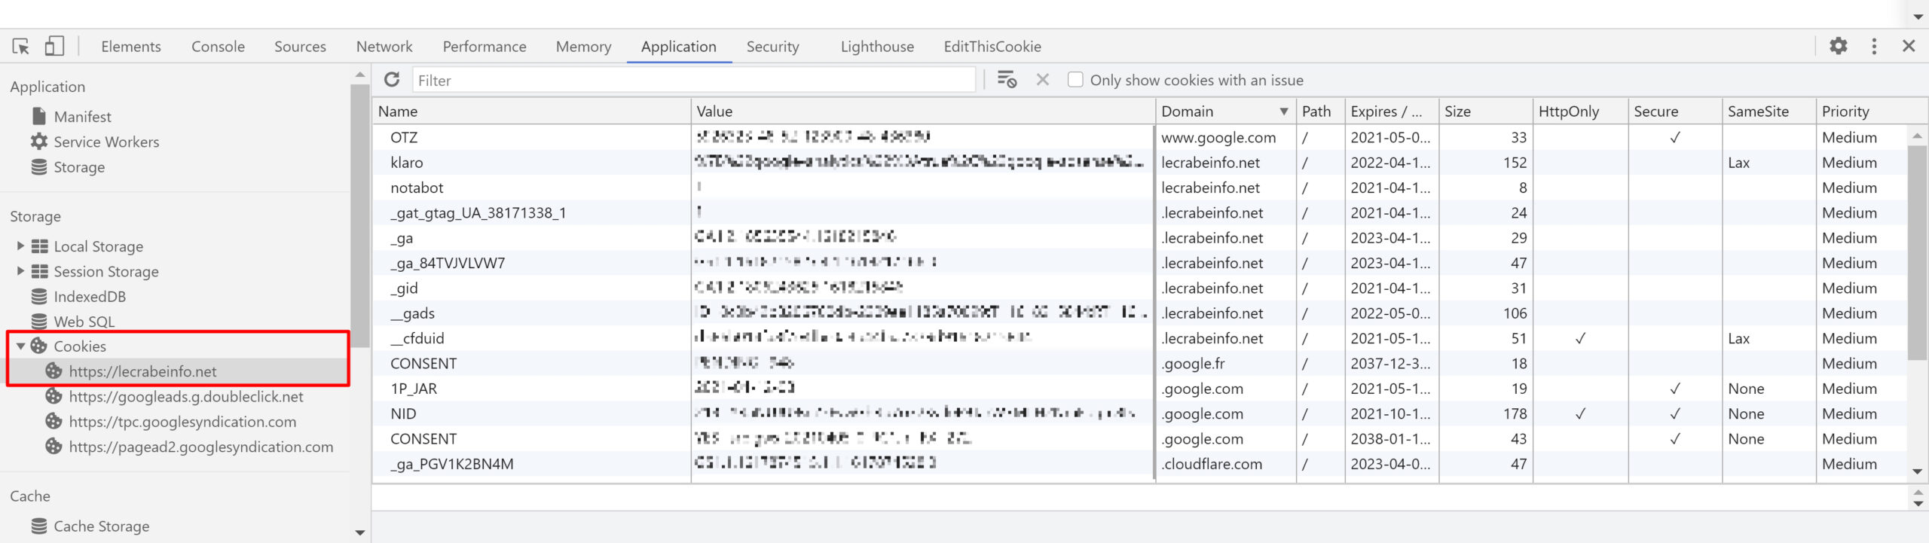
Task: Sort cookies by Value column
Action: (x=923, y=111)
